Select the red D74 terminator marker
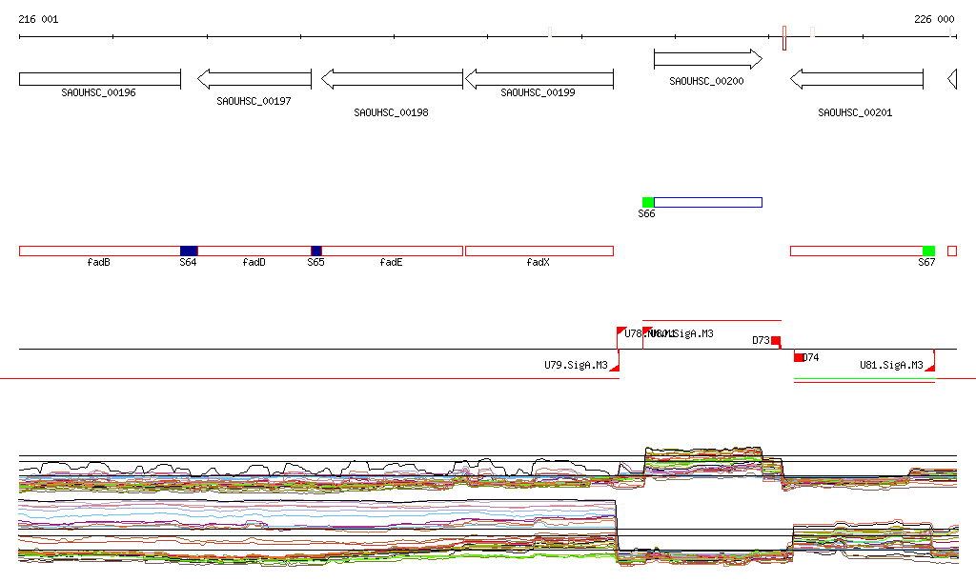Screen dimensions: 976x582 point(799,357)
